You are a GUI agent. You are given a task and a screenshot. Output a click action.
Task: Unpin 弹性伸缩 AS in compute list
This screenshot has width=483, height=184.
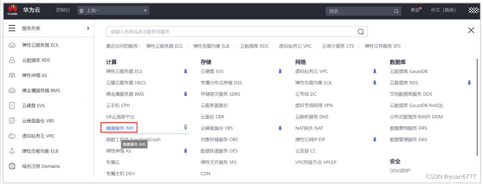[186, 151]
